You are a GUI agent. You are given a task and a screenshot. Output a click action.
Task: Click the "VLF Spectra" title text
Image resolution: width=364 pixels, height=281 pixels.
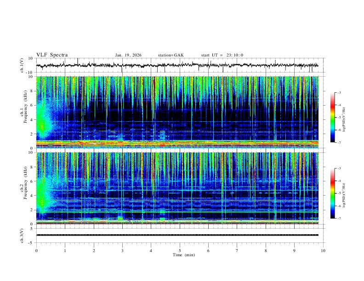pos(52,55)
